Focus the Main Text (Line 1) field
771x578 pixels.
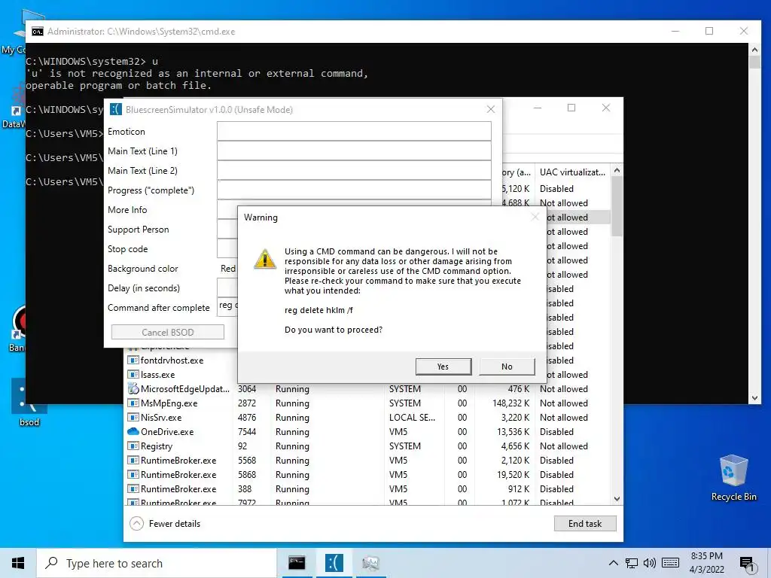click(x=354, y=151)
